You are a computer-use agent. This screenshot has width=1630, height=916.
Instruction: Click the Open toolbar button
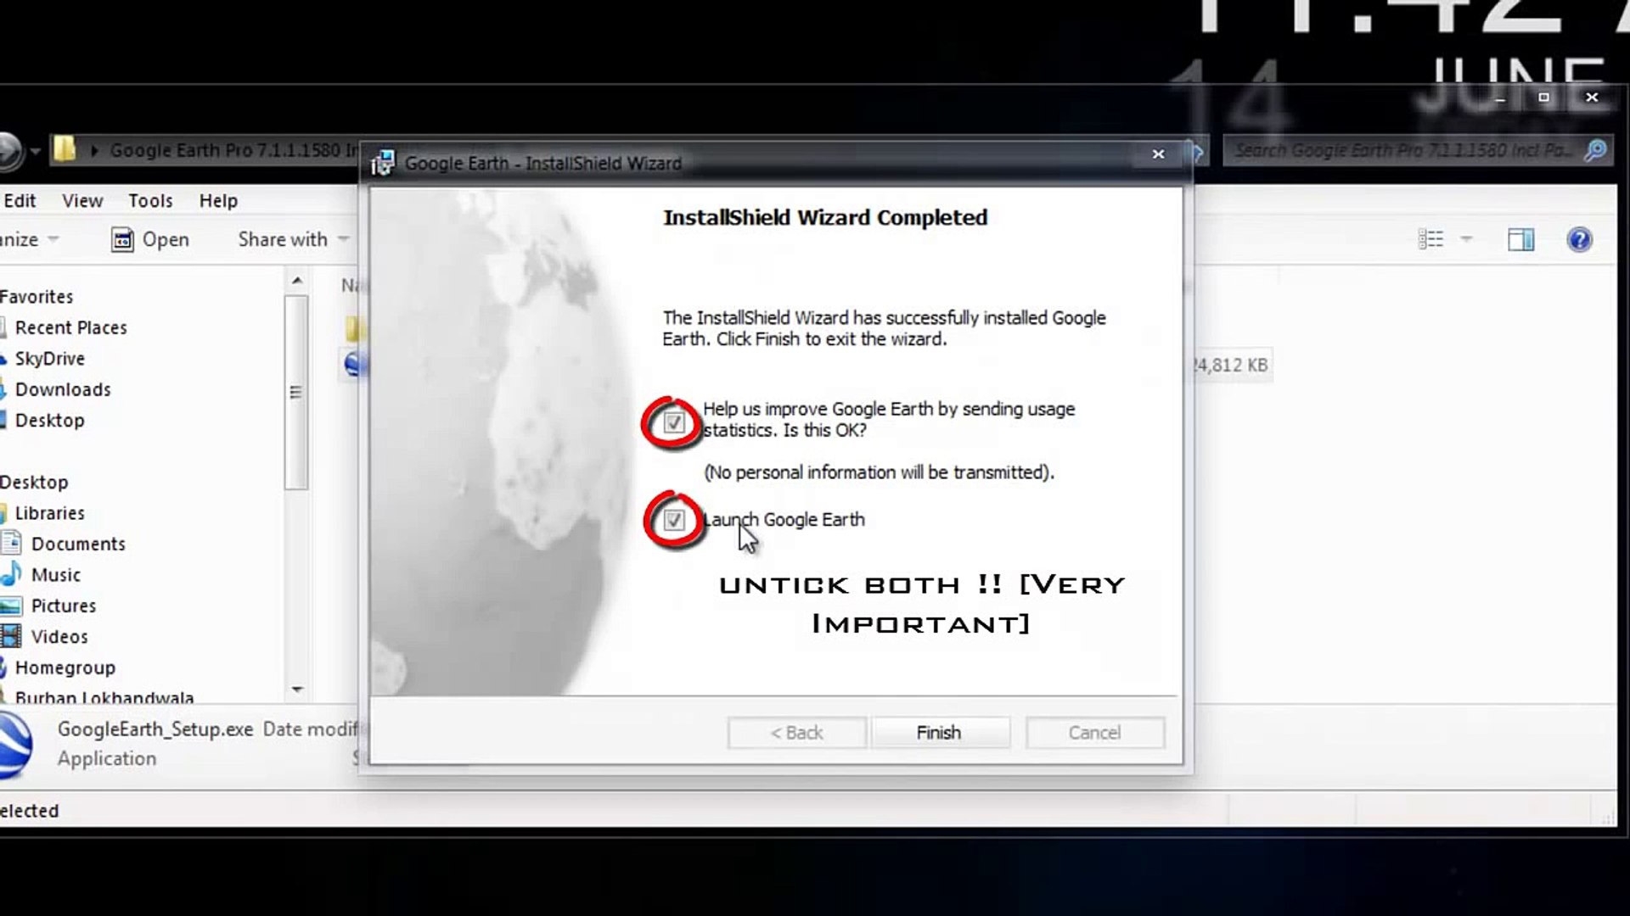[x=150, y=240]
